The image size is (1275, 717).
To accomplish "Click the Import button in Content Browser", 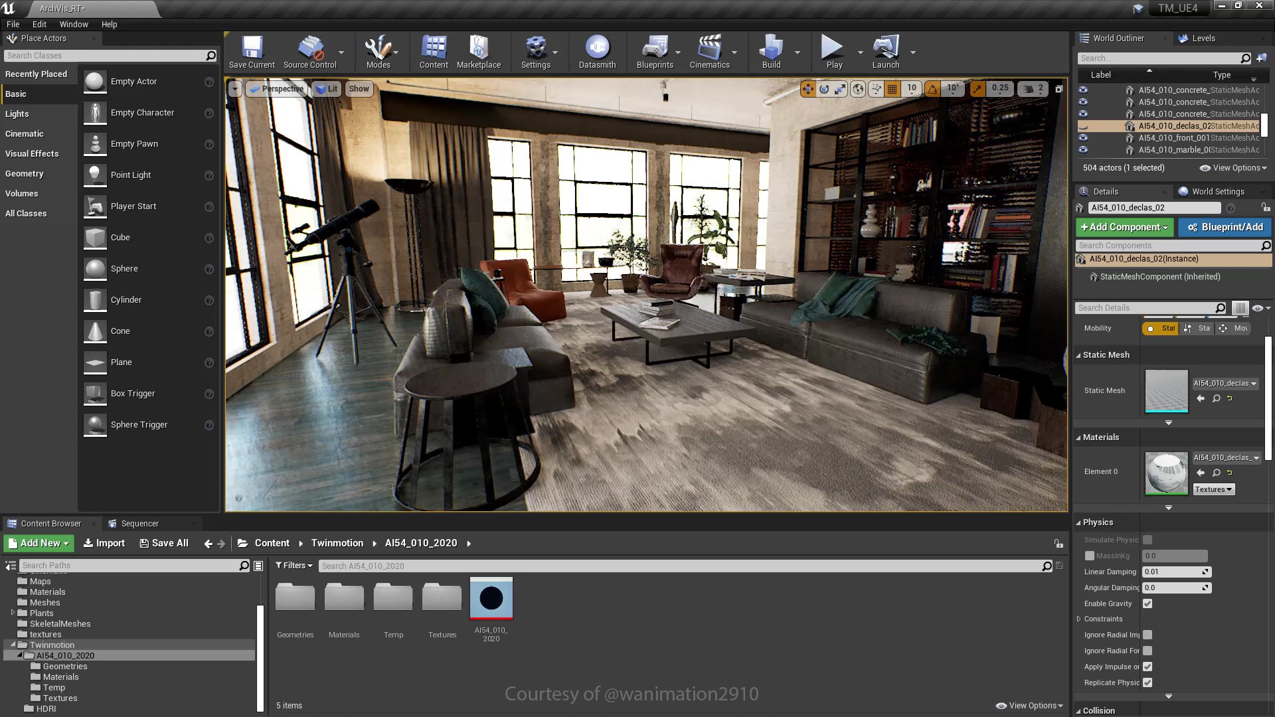I will coord(104,542).
